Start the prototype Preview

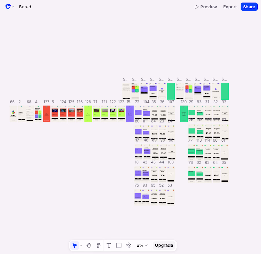(x=206, y=7)
